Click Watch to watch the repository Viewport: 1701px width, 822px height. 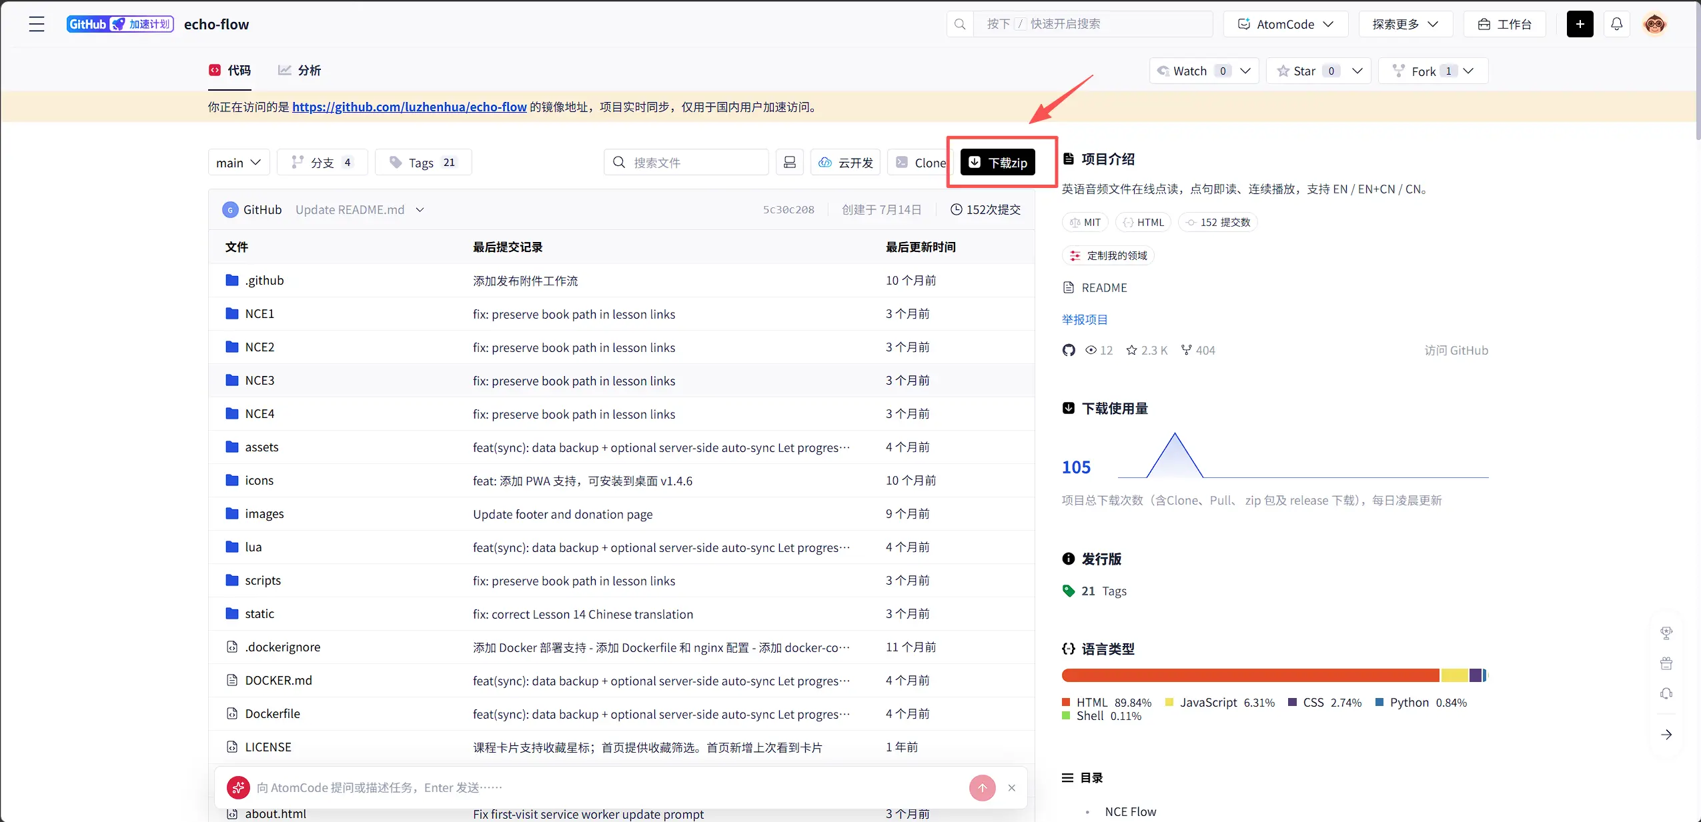click(1191, 71)
